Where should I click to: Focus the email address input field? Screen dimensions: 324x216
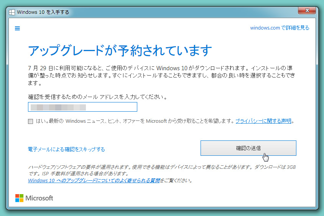click(82, 107)
